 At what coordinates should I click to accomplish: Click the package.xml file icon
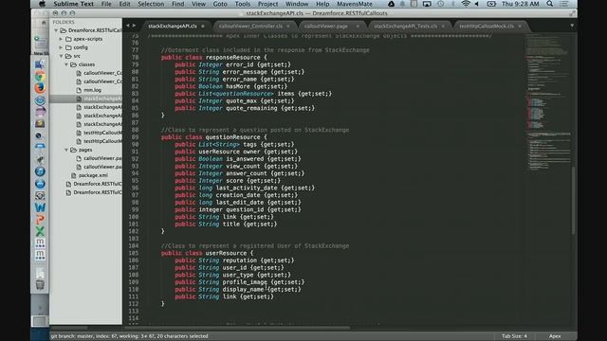[74, 175]
